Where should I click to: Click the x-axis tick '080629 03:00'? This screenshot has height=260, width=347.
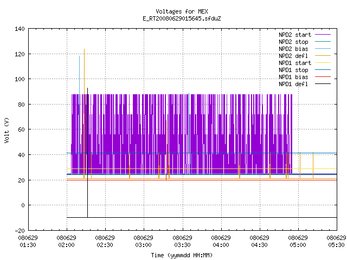[x=143, y=242]
